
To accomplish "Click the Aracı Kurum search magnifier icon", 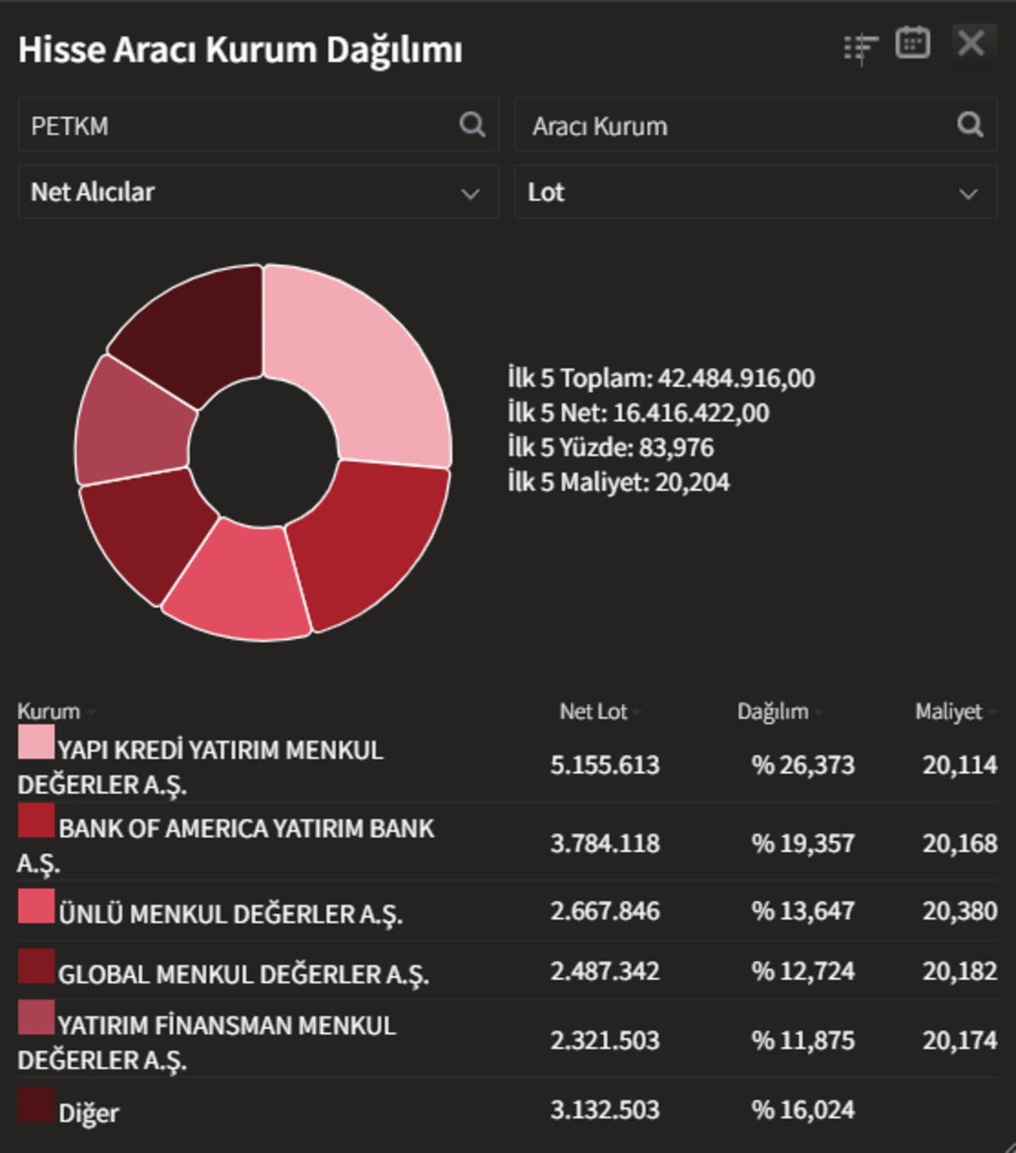I will pos(970,125).
